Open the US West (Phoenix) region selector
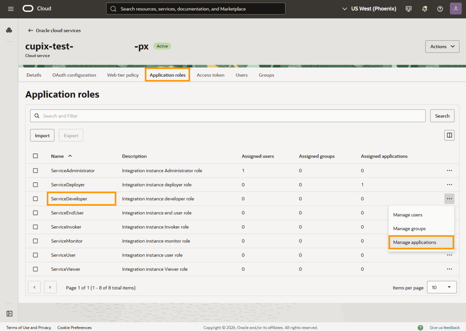 coord(369,9)
